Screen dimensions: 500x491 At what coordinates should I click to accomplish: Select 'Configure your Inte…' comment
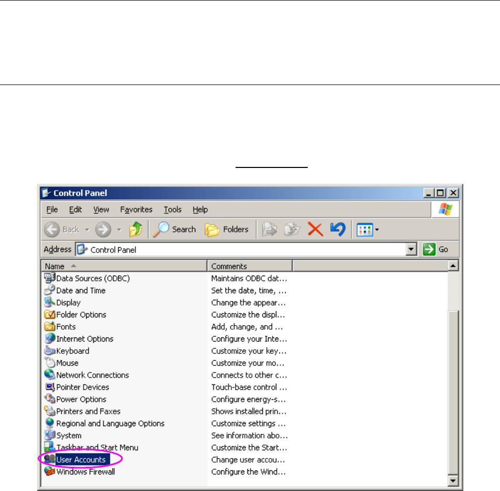(249, 338)
